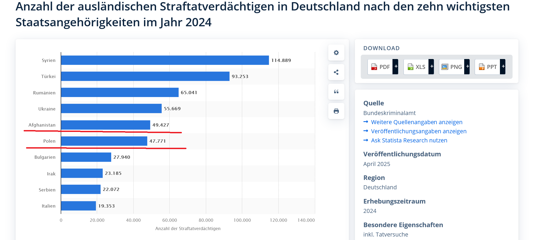Screen dimensions: 555x240
Task: Download the statistic as PDF
Action: (x=383, y=67)
